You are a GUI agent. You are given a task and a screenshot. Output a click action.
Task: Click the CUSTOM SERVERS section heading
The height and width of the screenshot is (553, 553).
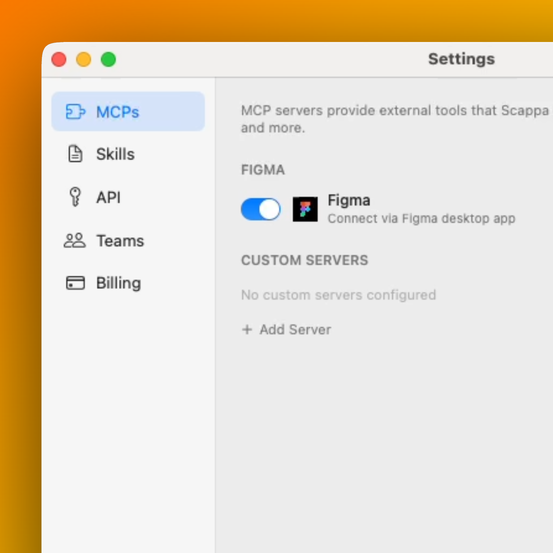[x=304, y=260]
